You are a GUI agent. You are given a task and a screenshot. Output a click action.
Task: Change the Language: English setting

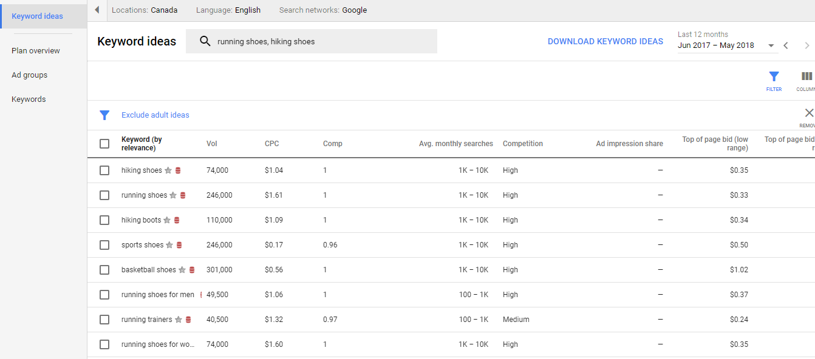pyautogui.click(x=228, y=10)
